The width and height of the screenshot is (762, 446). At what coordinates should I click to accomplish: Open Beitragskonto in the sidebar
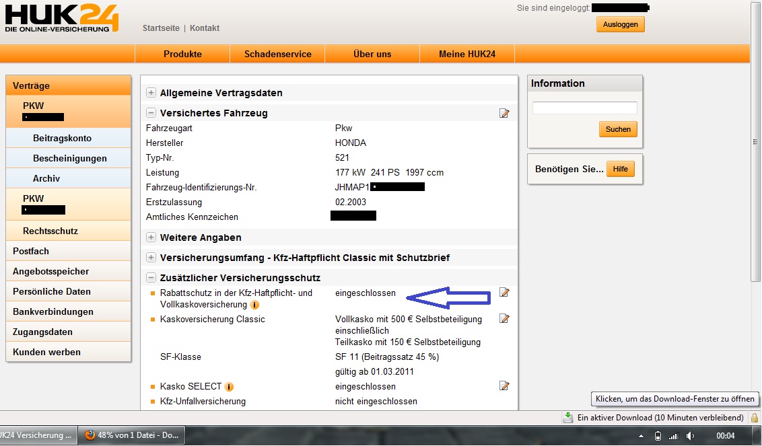pyautogui.click(x=62, y=138)
